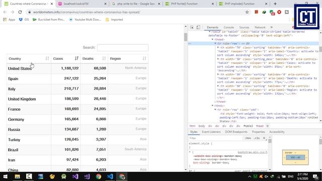Close the php write to file Google tab
The image size is (322, 181).
tap(159, 4)
